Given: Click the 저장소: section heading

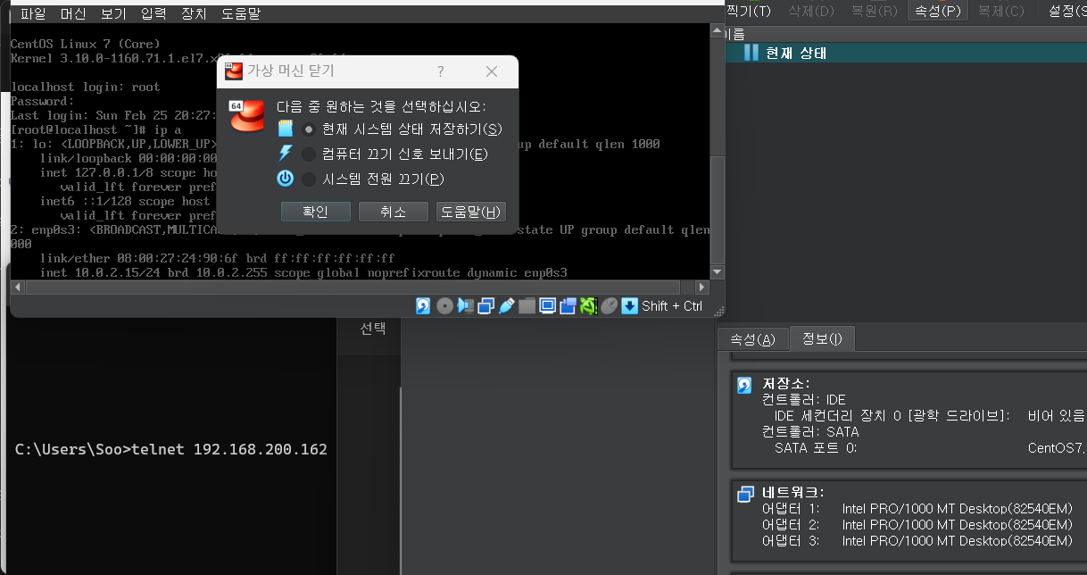Looking at the screenshot, I should pos(786,384).
